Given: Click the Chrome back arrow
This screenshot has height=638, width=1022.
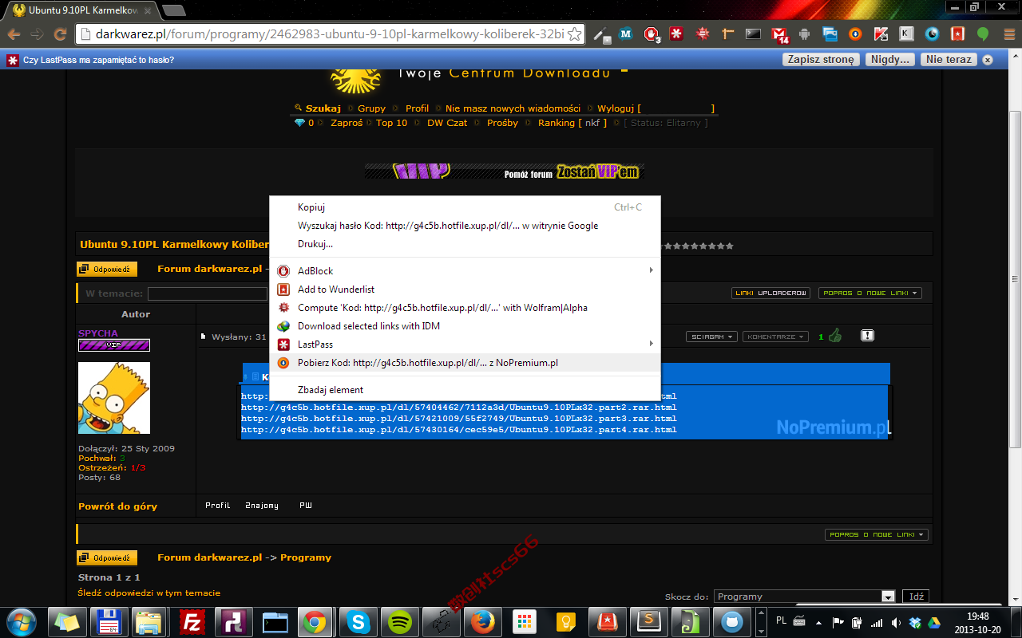Looking at the screenshot, I should pyautogui.click(x=14, y=34).
